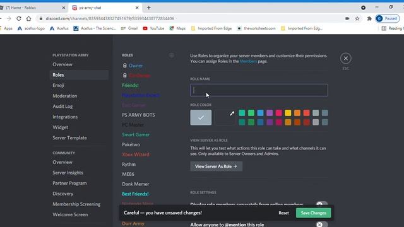Choose the pink role color swatch
This screenshot has height=227, width=404.
point(279,113)
